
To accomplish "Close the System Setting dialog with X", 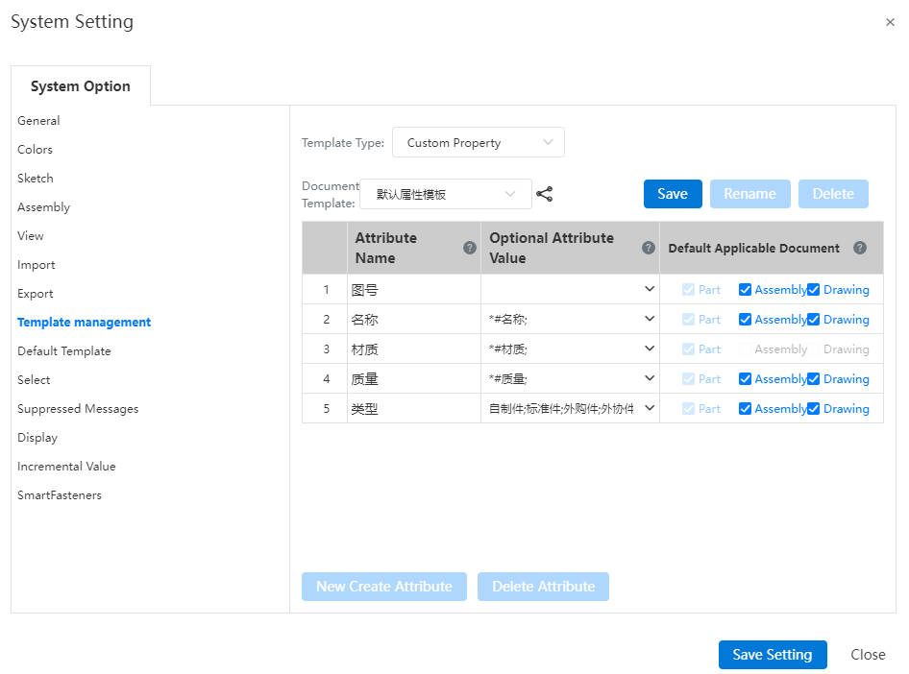I will coord(890,22).
